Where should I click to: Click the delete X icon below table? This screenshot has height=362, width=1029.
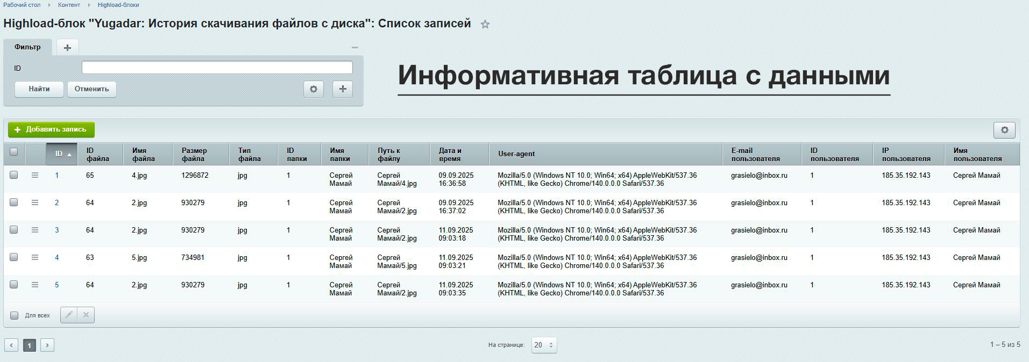(86, 315)
